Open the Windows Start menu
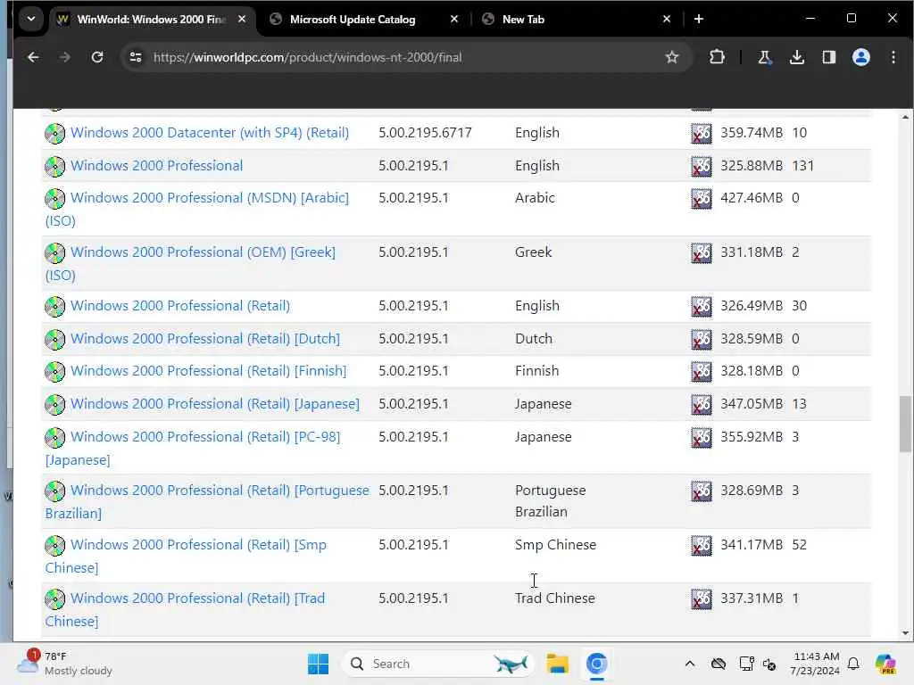Screen dimensions: 914x685 click(x=318, y=664)
